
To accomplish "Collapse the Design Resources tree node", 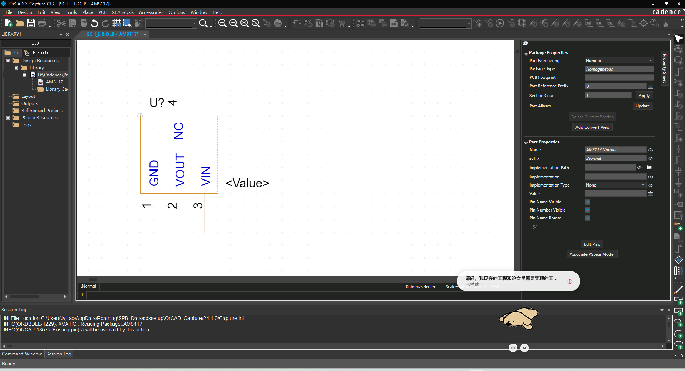I will (x=8, y=61).
